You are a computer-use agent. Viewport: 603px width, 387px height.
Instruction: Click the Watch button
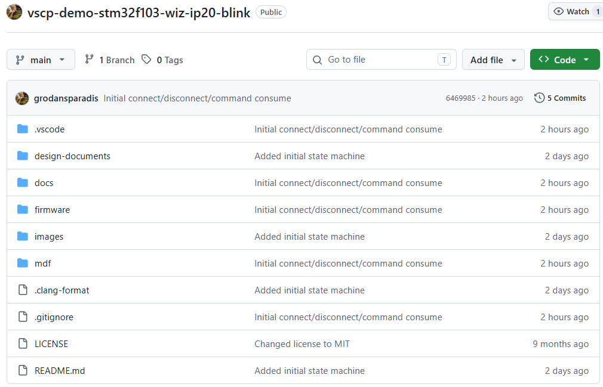(x=576, y=11)
